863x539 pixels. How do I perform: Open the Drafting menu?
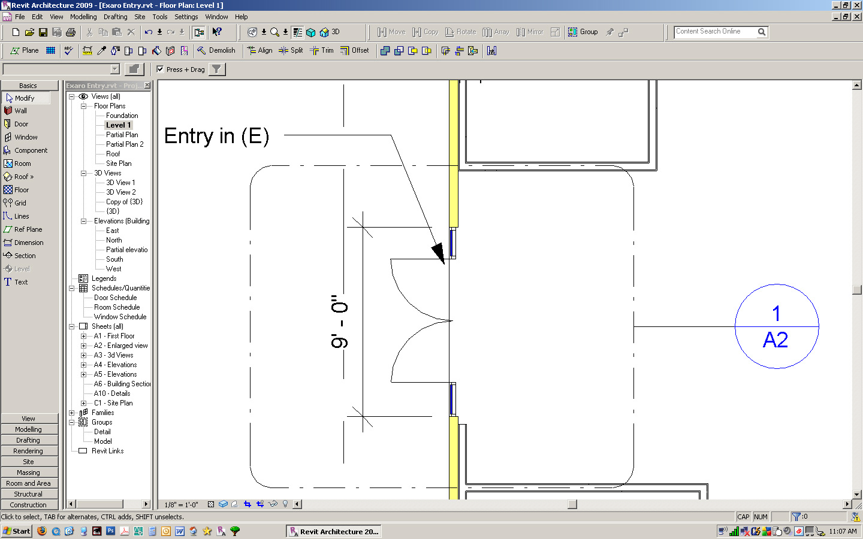pyautogui.click(x=115, y=17)
